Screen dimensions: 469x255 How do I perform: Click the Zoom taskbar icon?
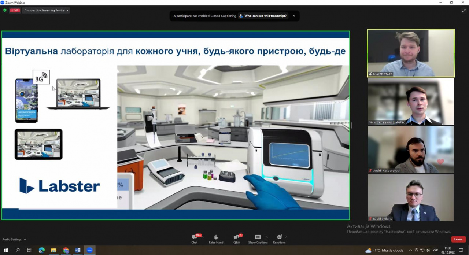[x=90, y=250]
